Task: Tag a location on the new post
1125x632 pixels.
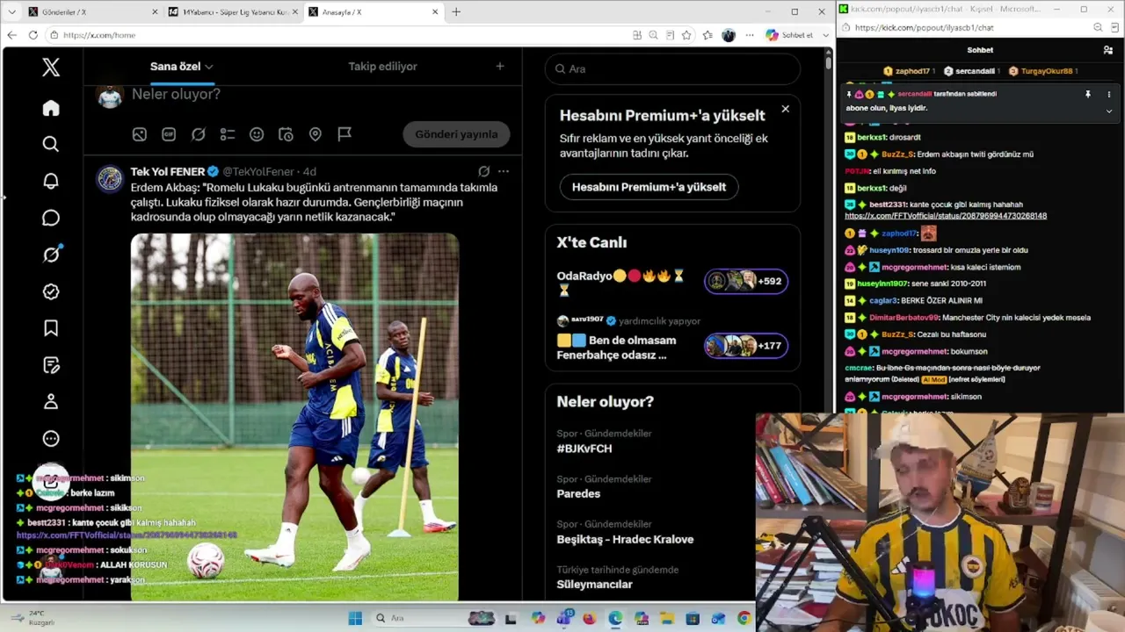Action: tap(316, 134)
